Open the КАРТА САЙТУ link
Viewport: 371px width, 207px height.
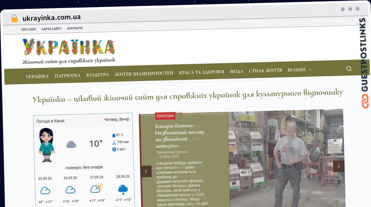[52, 29]
